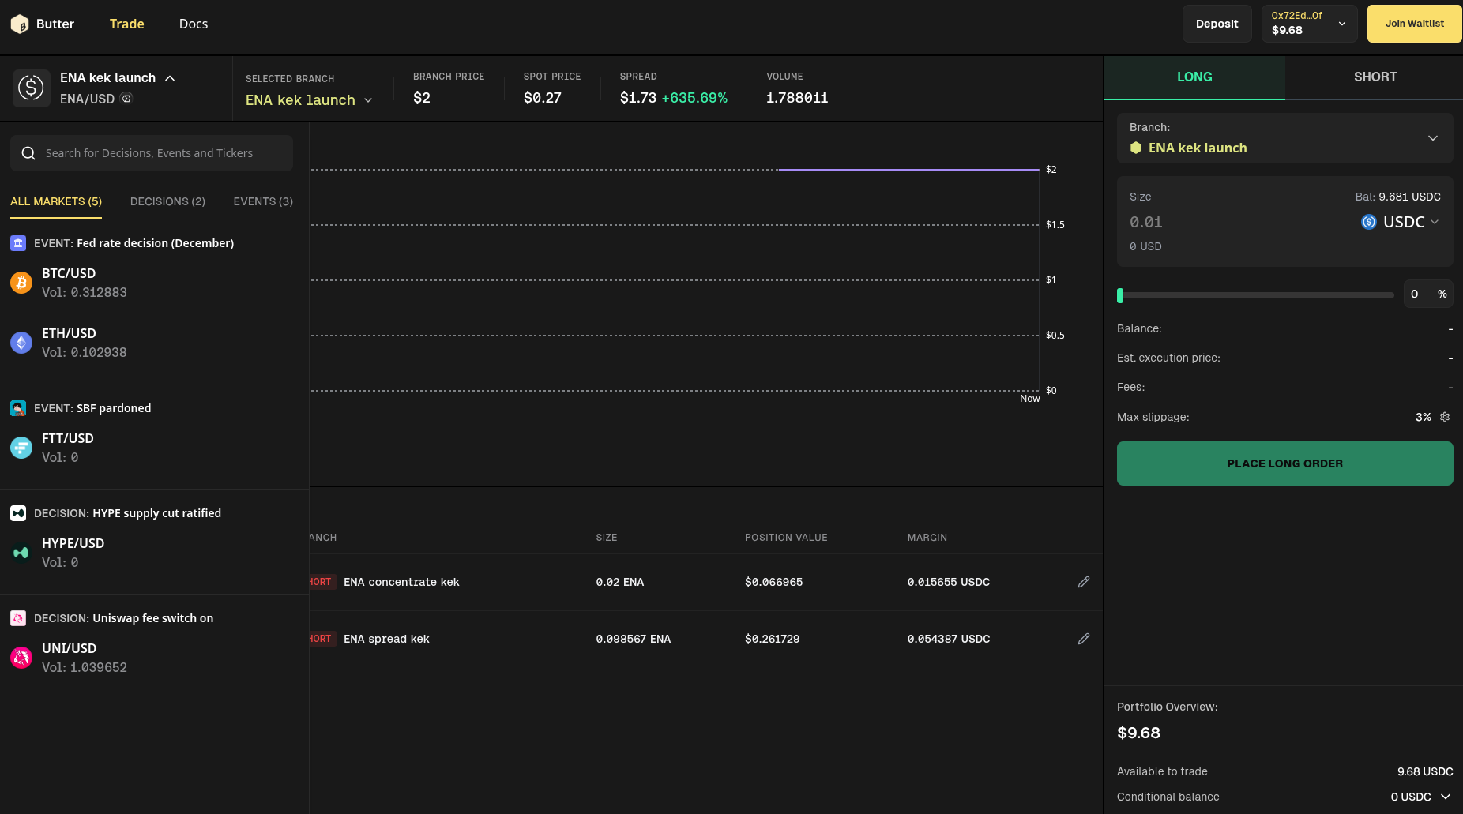This screenshot has height=814, width=1463.
Task: Click the size slider track
Action: click(1256, 295)
